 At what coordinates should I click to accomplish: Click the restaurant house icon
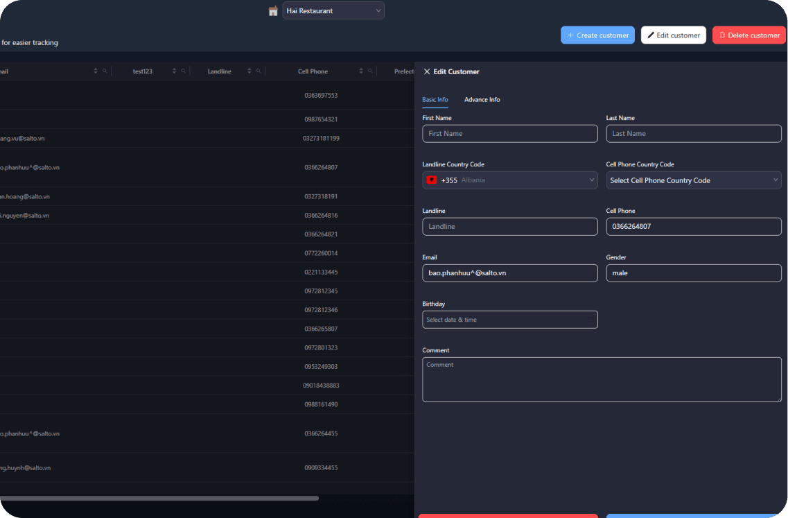click(273, 11)
